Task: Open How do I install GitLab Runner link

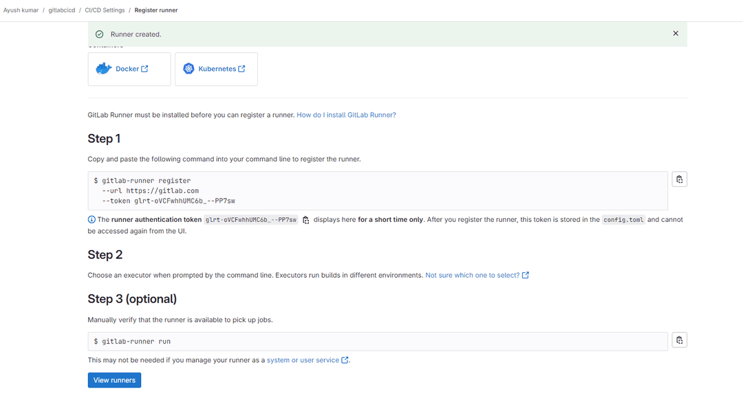Action: click(x=346, y=115)
